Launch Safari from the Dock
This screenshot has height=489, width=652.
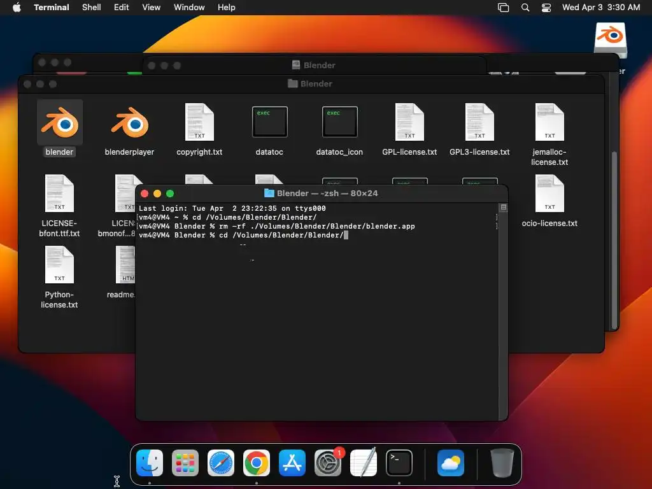[x=221, y=463]
